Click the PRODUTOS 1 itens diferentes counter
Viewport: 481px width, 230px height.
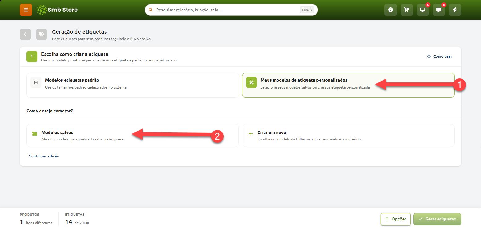[36, 219]
